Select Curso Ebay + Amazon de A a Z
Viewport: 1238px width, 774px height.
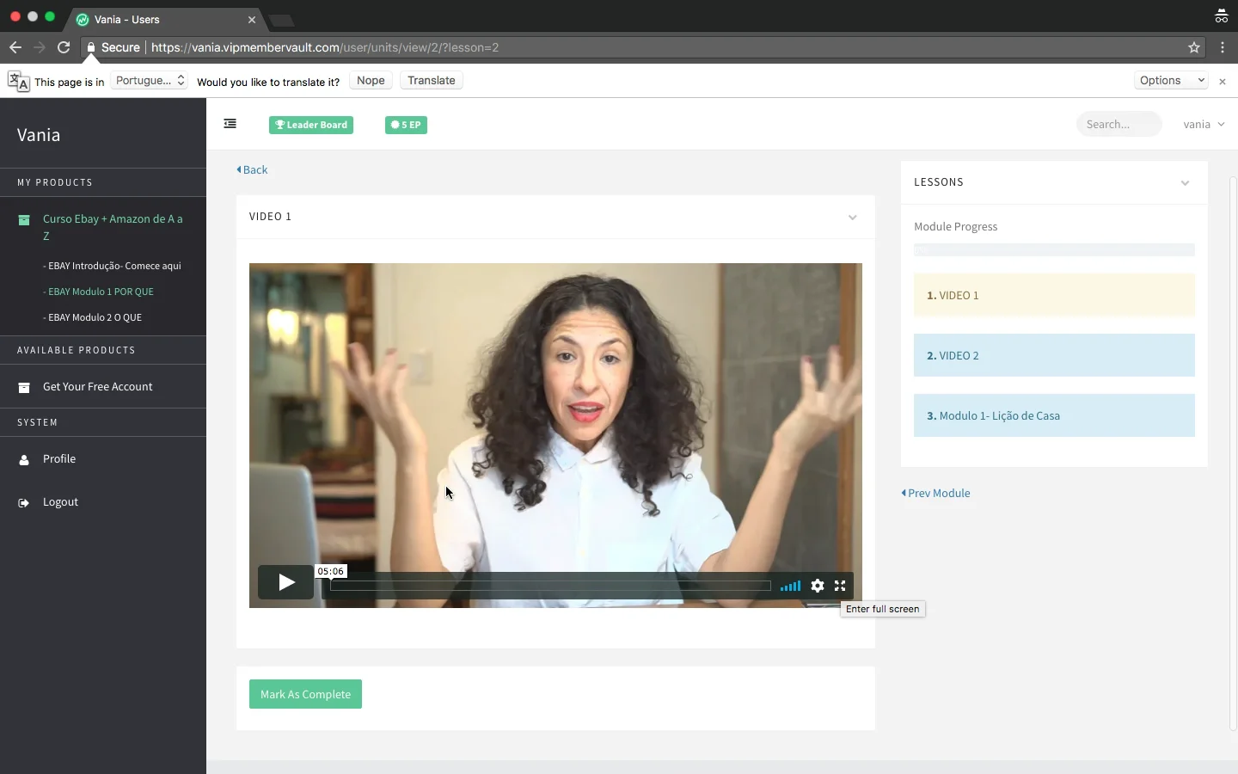[113, 227]
